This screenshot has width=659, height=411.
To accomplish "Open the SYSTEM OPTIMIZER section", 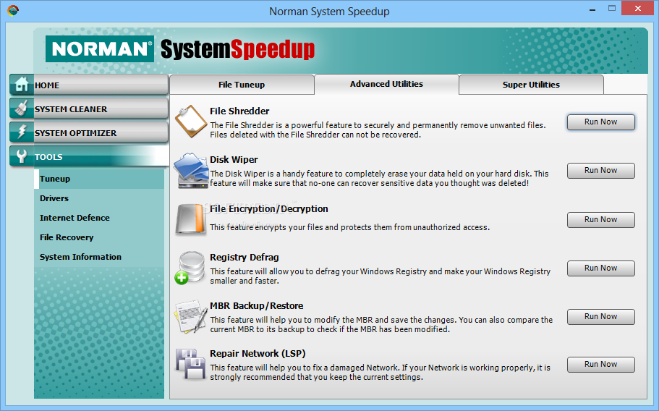I will (x=89, y=133).
